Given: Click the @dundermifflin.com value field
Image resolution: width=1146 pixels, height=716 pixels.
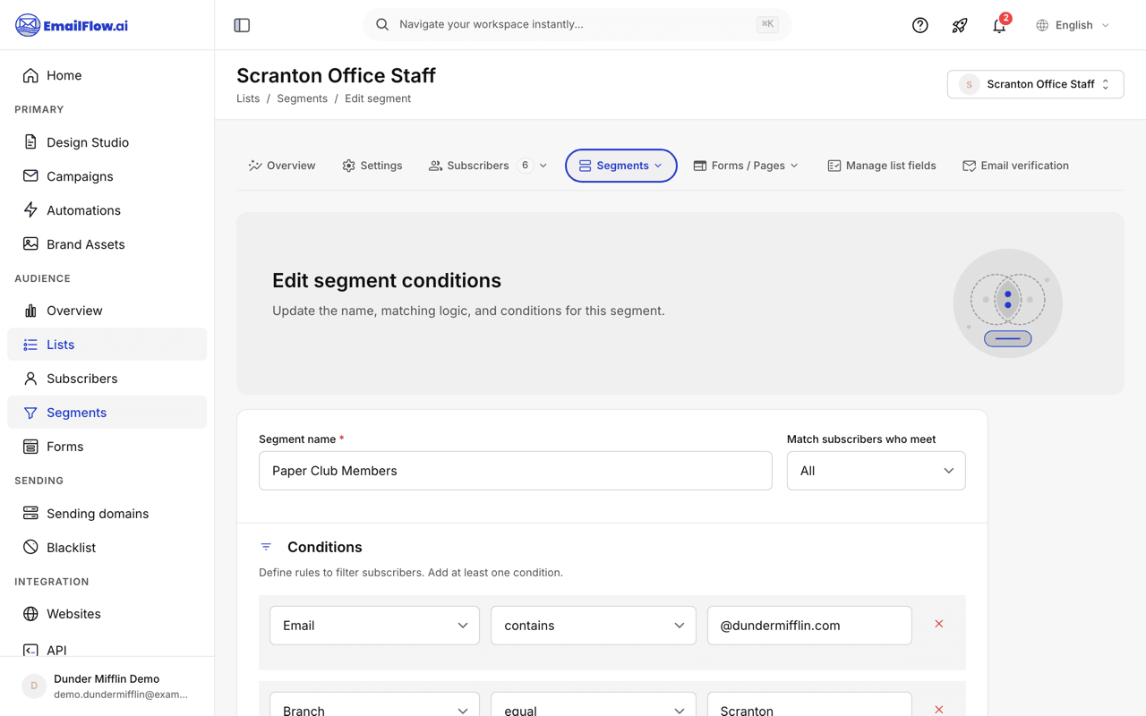Looking at the screenshot, I should click(x=809, y=626).
